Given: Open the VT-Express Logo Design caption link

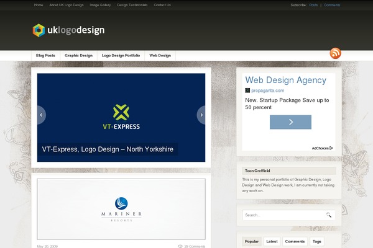Looking at the screenshot, I should click(108, 149).
